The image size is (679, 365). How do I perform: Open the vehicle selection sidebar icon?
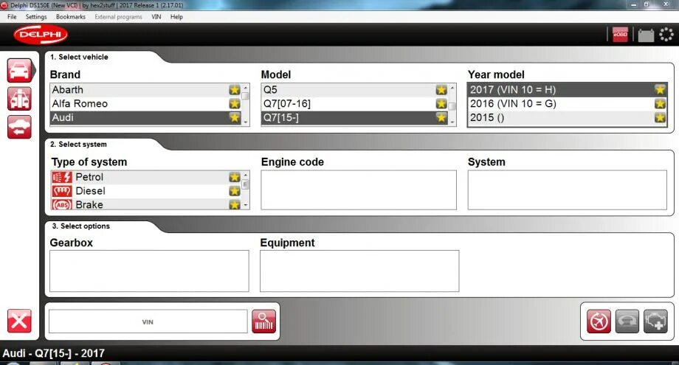19,71
